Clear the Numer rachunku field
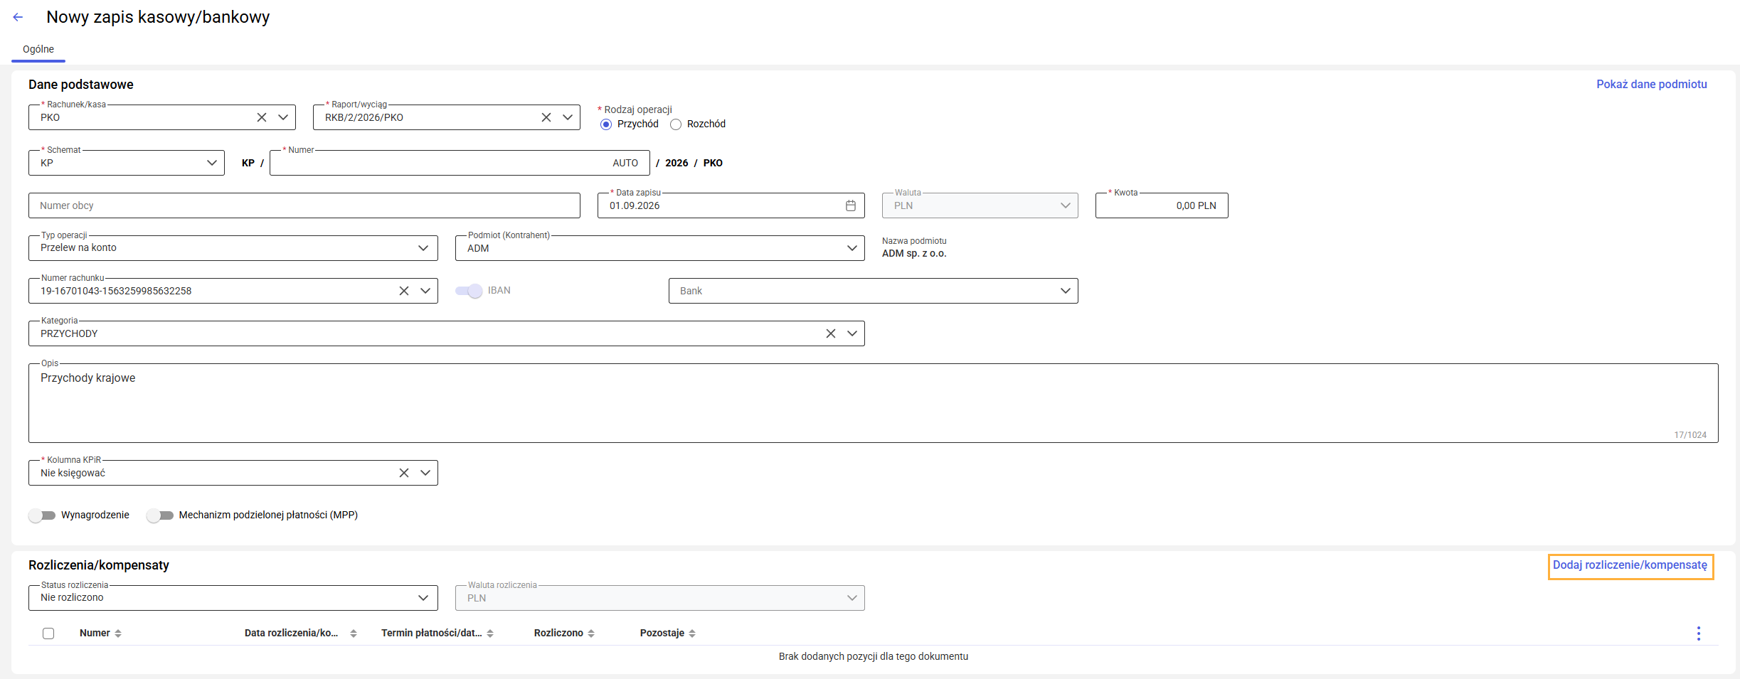This screenshot has height=679, width=1740. 404,291
